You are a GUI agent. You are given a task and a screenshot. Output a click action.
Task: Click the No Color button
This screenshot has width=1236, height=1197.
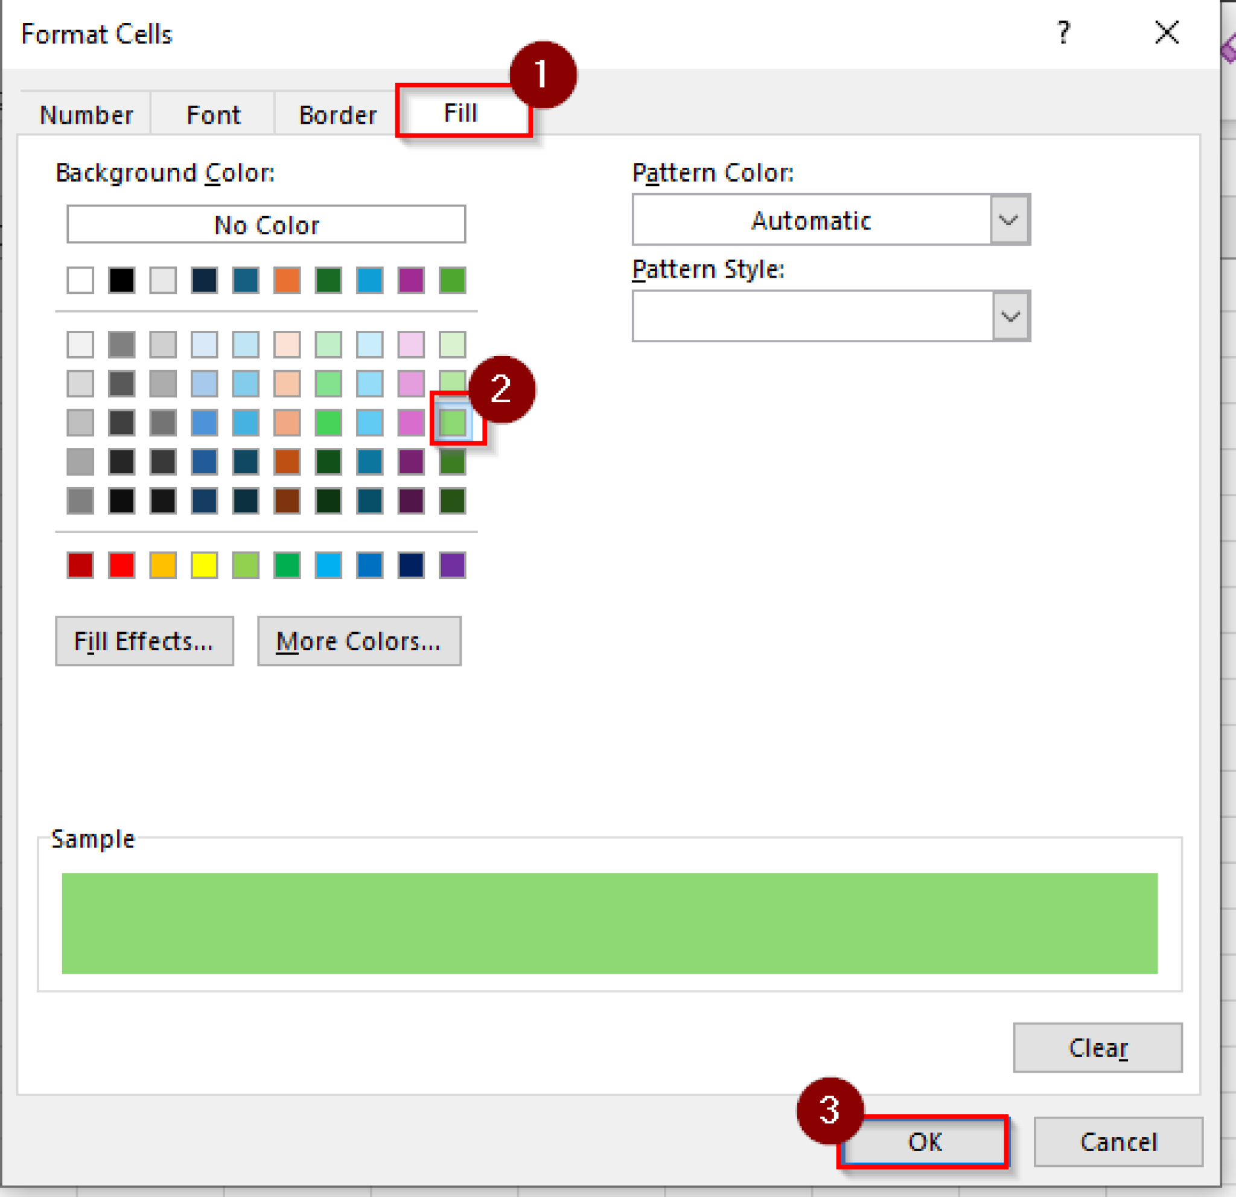click(x=266, y=225)
